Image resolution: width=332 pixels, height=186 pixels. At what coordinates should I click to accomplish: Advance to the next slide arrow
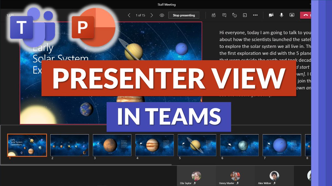pyautogui.click(x=152, y=15)
